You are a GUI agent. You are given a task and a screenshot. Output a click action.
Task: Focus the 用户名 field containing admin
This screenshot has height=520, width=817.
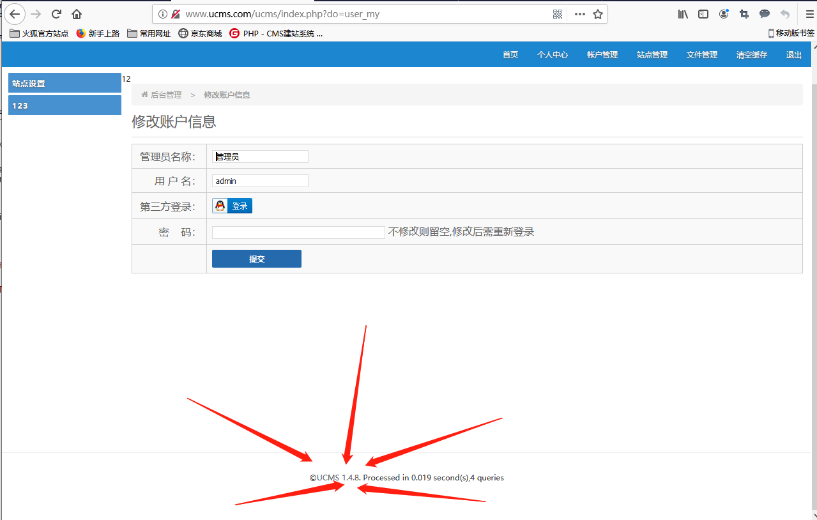point(260,181)
